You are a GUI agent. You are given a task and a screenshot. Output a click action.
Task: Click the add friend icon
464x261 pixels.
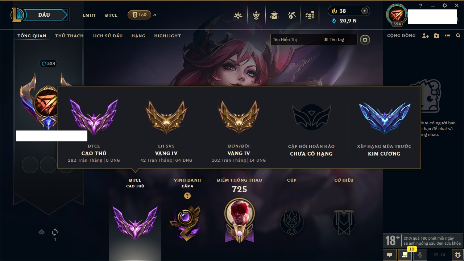pyautogui.click(x=426, y=36)
